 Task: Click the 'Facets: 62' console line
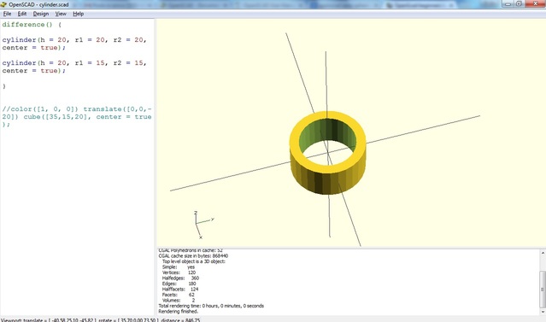click(x=179, y=295)
